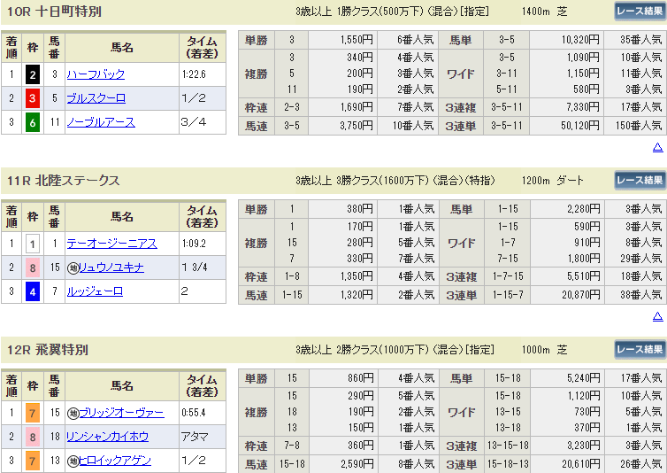Screen dimensions: 667x473
Task: Click the page-top triangle below 10R table
Action: [x=657, y=147]
